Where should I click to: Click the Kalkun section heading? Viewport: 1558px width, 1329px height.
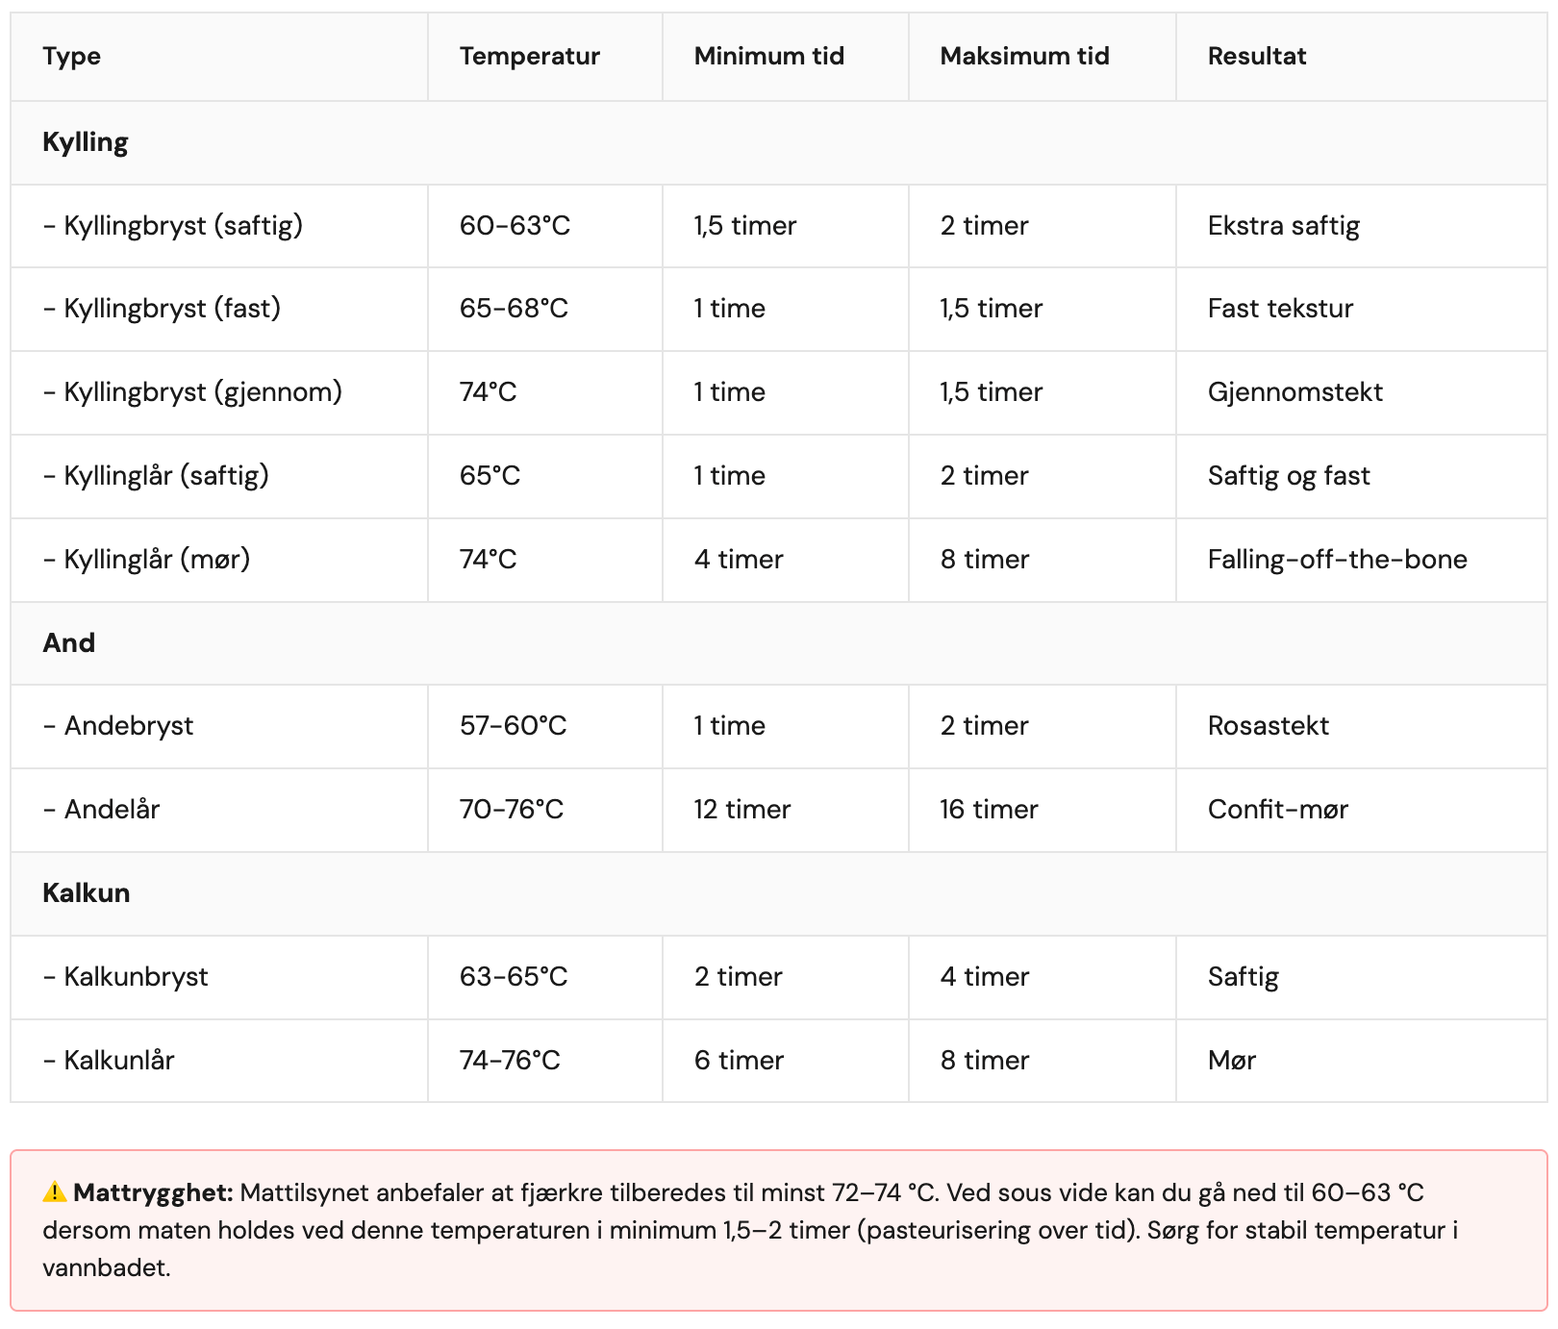(87, 893)
